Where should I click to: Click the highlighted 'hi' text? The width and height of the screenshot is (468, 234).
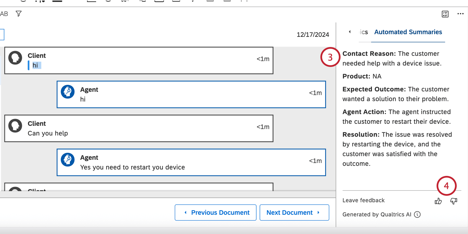36,66
